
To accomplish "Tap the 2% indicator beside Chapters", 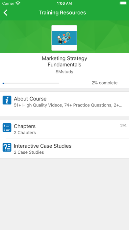I will [x=123, y=126].
